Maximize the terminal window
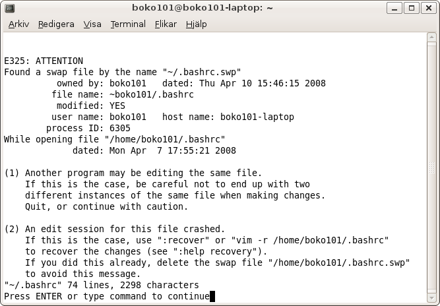440x306 pixels. (x=412, y=8)
